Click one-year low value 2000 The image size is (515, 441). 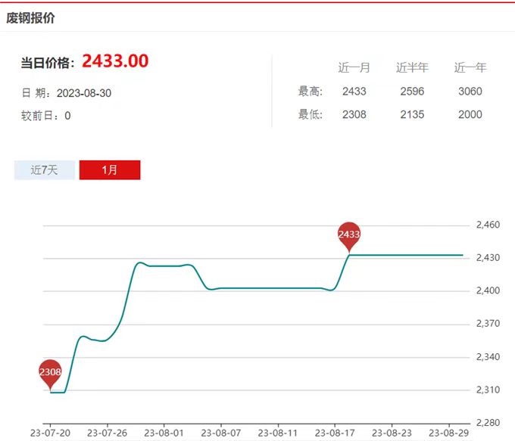tap(470, 114)
